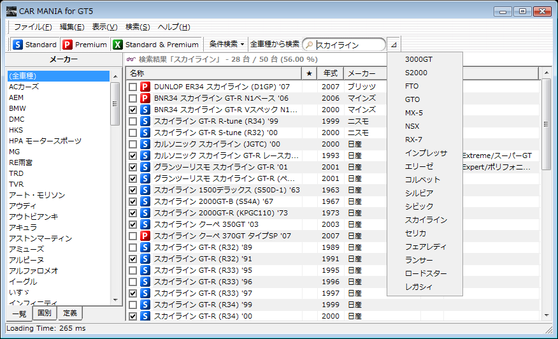This screenshot has height=339, width=558.
Task: Click the green X Standard & Premium icon
Action: [x=117, y=45]
